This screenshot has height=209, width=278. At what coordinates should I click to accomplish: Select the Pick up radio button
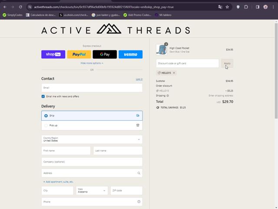(x=46, y=125)
